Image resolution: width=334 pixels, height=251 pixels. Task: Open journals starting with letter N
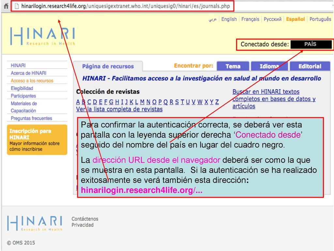tap(148, 102)
